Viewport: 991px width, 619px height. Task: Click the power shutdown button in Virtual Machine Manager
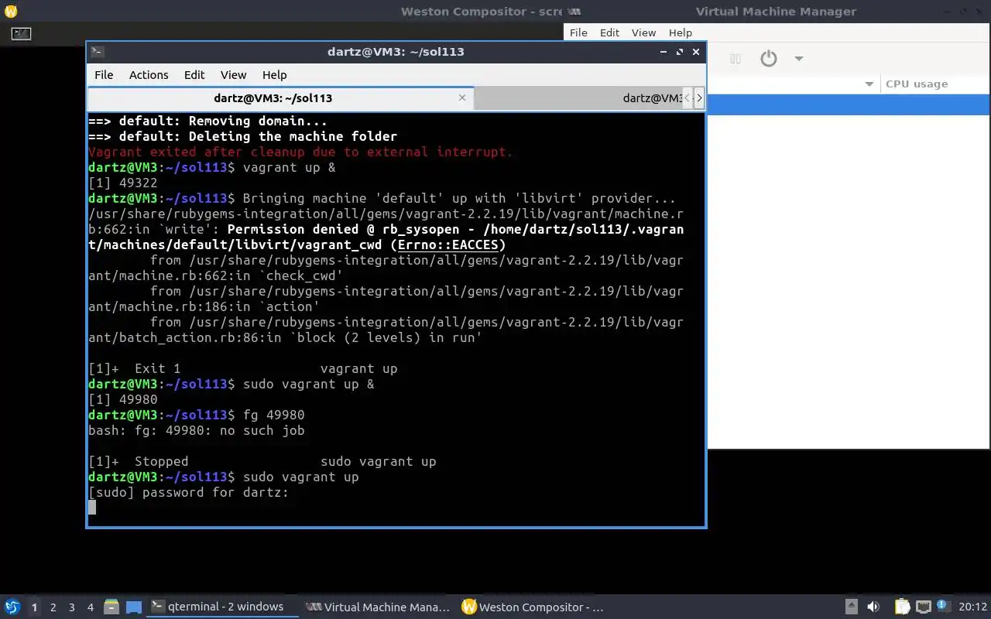pos(768,59)
